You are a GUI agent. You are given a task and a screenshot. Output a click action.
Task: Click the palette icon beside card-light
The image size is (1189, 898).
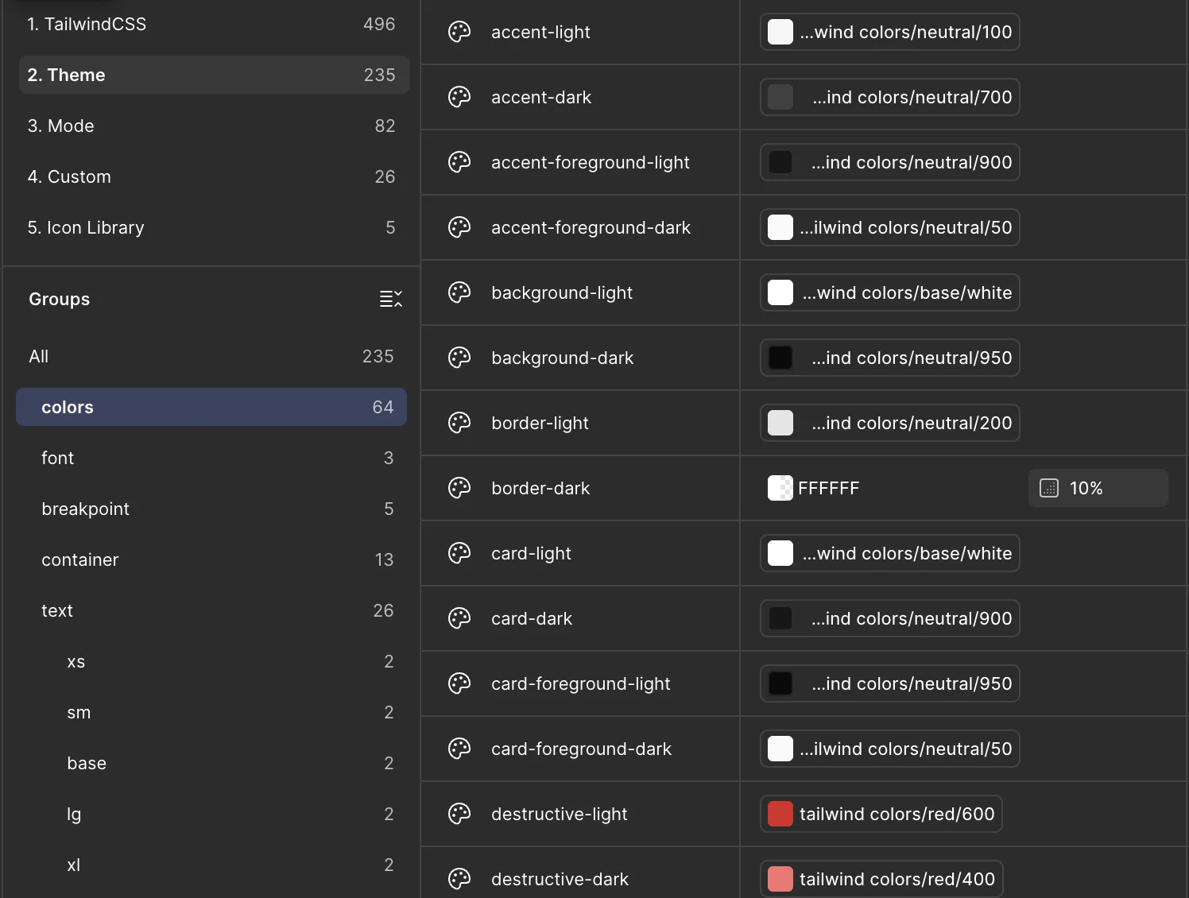click(x=459, y=553)
